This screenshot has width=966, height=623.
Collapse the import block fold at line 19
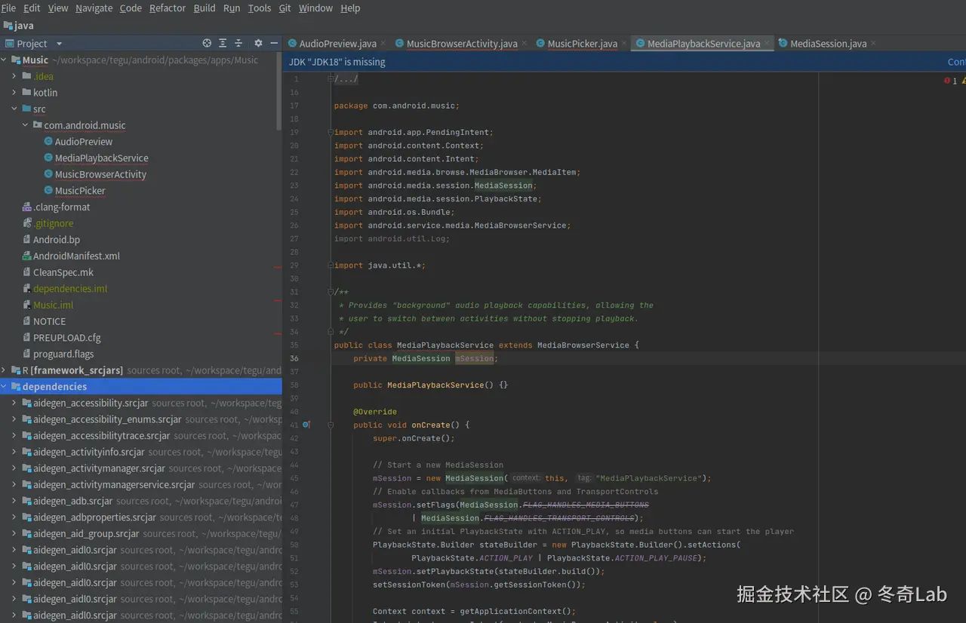point(330,132)
